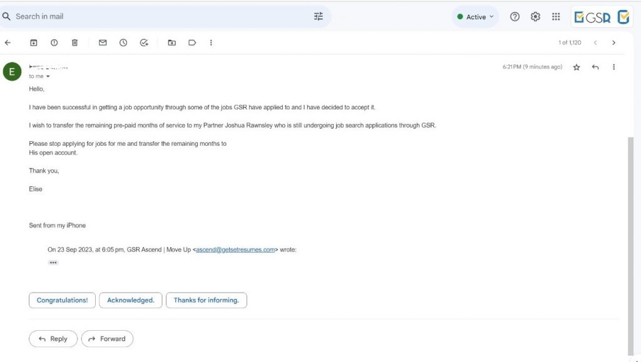
Task: Archive this email conversation
Action: (x=34, y=43)
